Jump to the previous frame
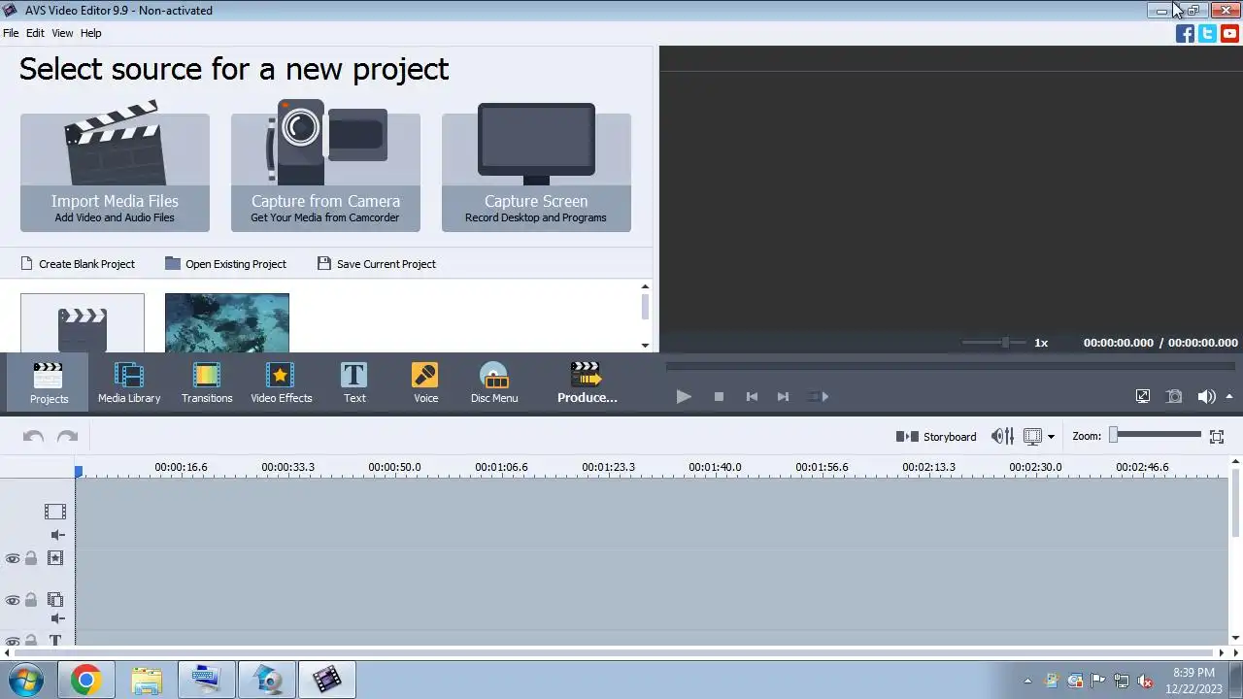 752,396
